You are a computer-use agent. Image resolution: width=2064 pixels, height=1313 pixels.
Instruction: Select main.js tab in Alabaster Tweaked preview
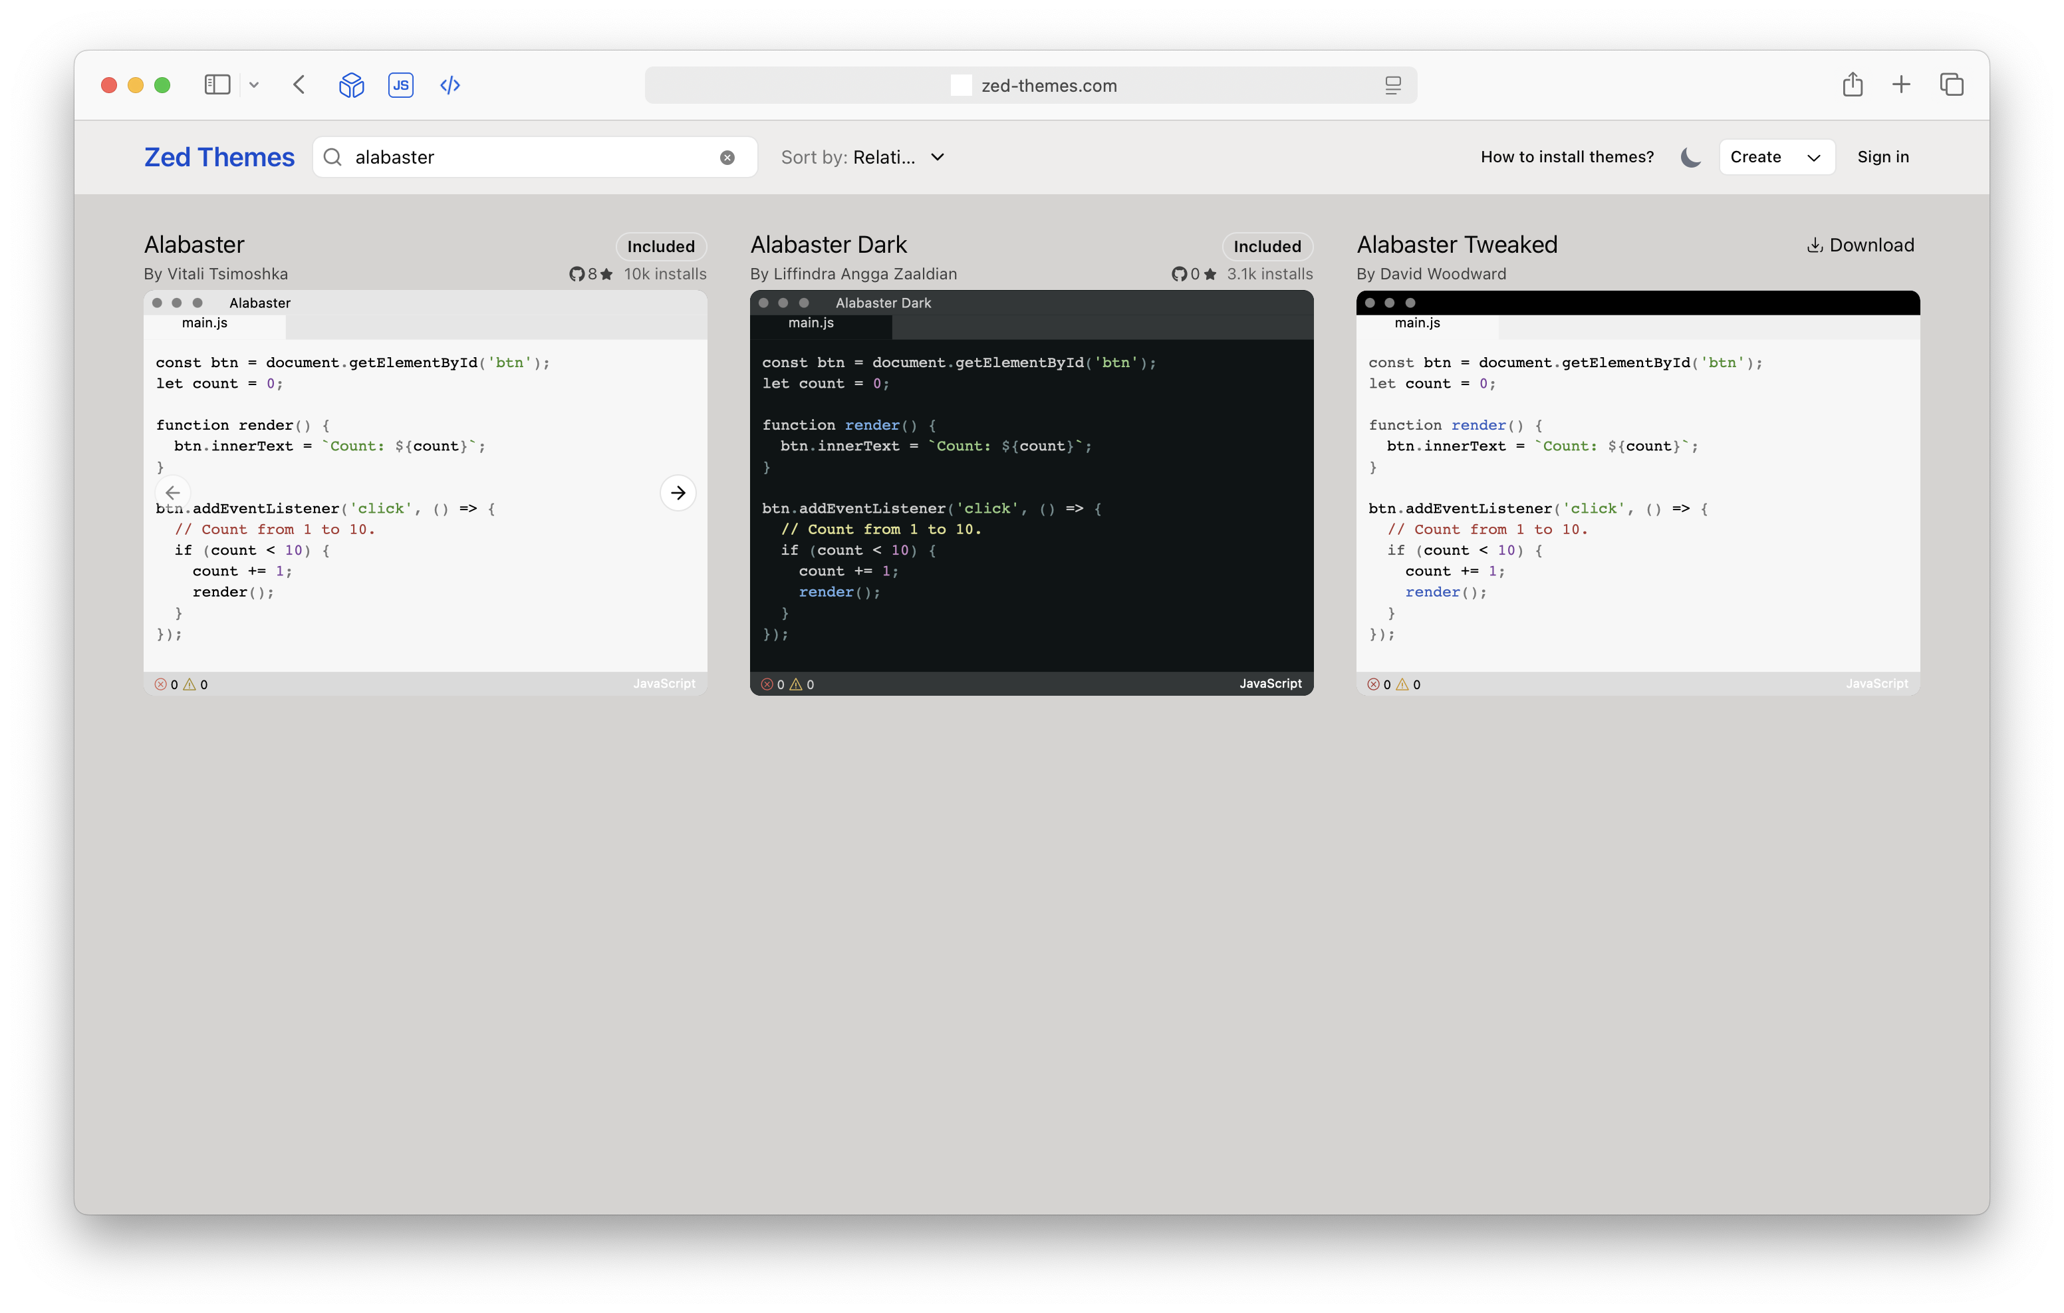coord(1418,323)
